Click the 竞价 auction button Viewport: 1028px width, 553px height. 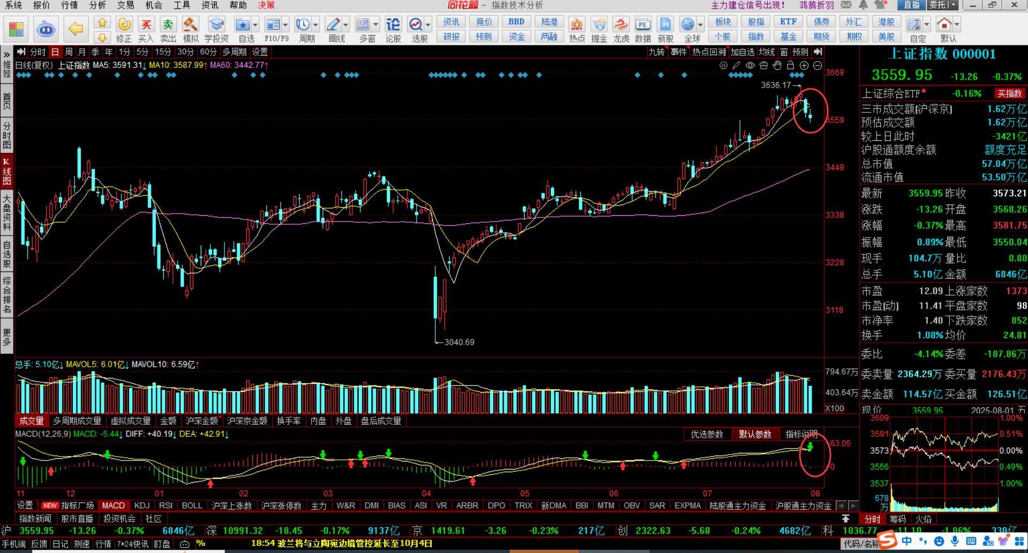coord(484,22)
